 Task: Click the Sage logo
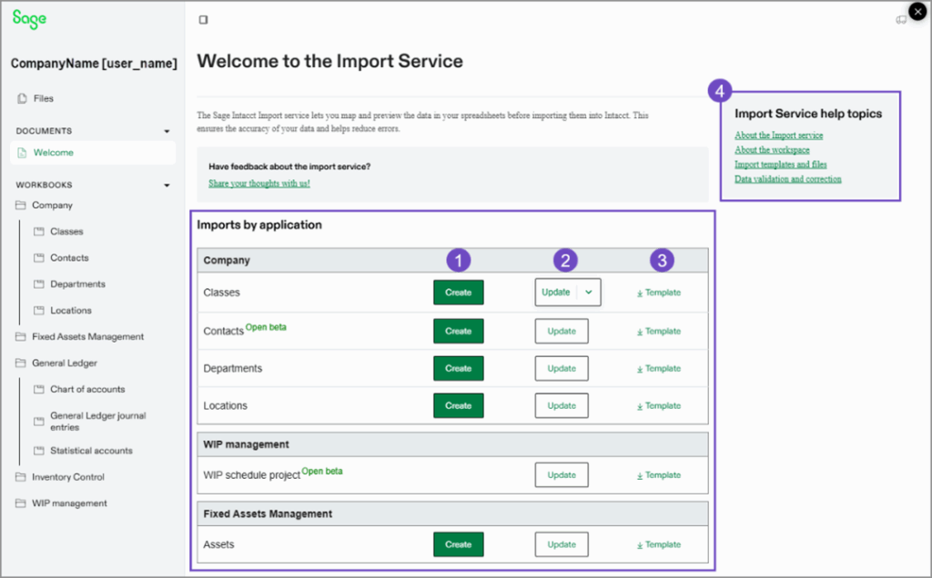point(27,18)
